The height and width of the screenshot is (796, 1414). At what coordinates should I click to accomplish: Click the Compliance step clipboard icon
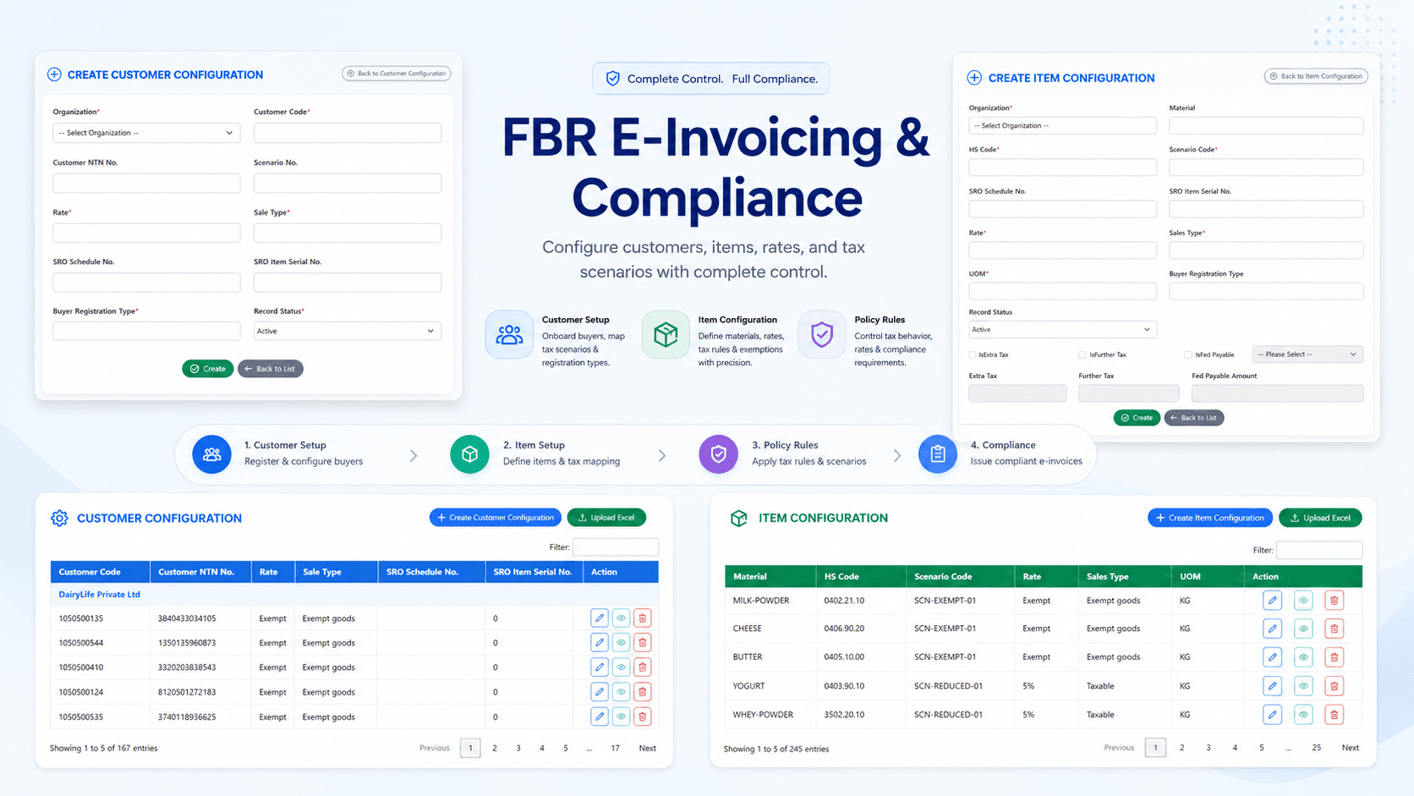click(x=937, y=454)
